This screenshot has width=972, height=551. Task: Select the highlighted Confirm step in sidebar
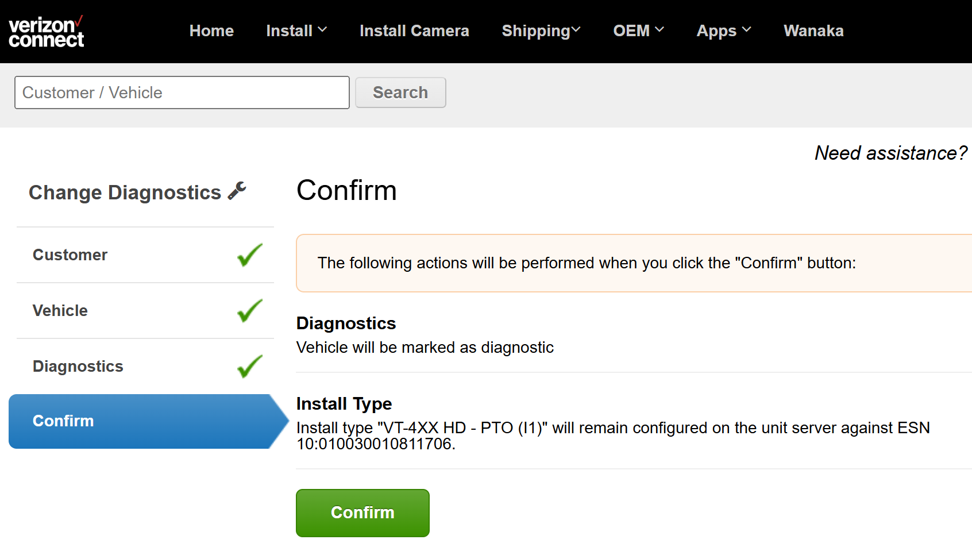tap(148, 421)
